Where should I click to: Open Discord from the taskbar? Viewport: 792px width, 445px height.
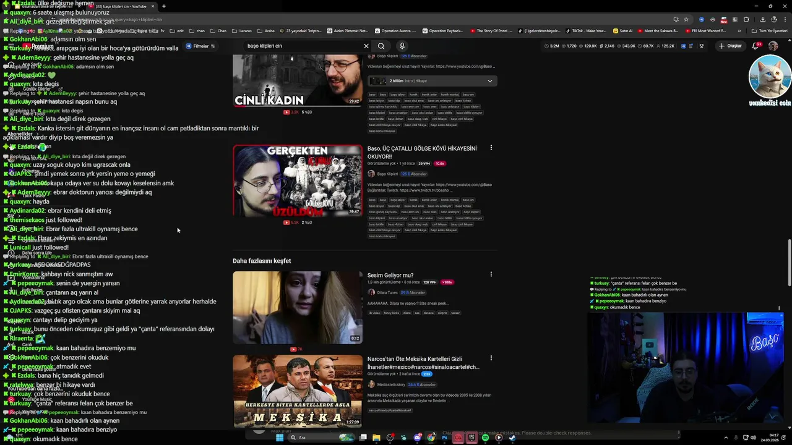[418, 438]
